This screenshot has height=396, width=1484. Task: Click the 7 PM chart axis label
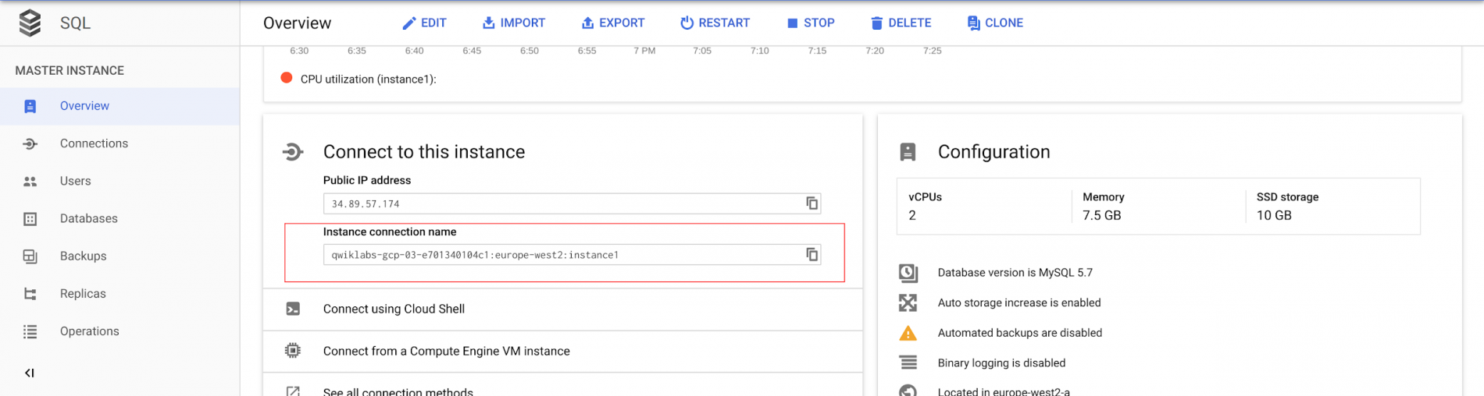point(644,51)
